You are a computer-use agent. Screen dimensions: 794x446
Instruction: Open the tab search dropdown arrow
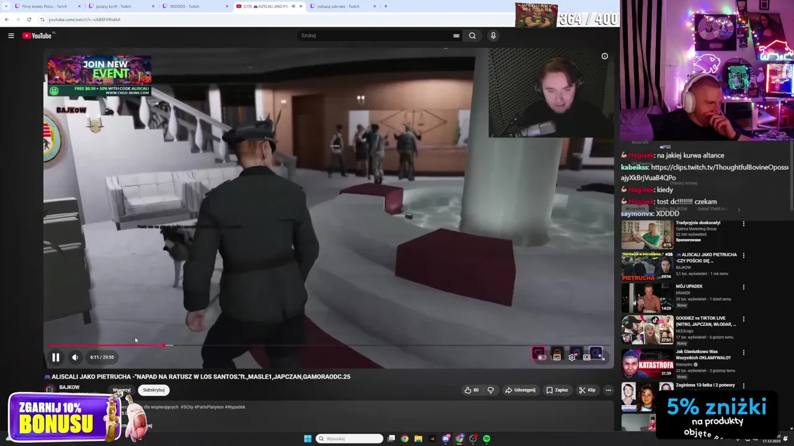point(6,6)
